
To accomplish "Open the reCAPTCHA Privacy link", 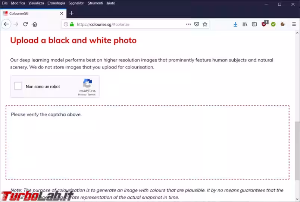I will pyautogui.click(x=82, y=95).
